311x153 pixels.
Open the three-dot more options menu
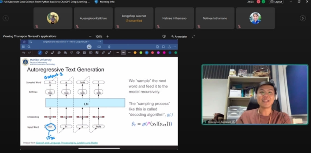coord(175,47)
